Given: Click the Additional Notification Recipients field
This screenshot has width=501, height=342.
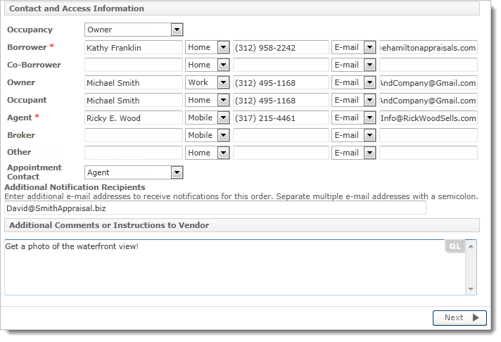Looking at the screenshot, I should [x=215, y=208].
